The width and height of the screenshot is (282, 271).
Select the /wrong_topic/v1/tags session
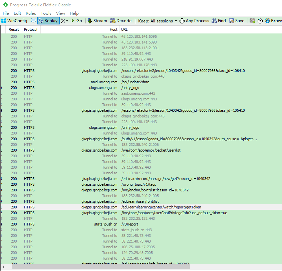click(142, 184)
